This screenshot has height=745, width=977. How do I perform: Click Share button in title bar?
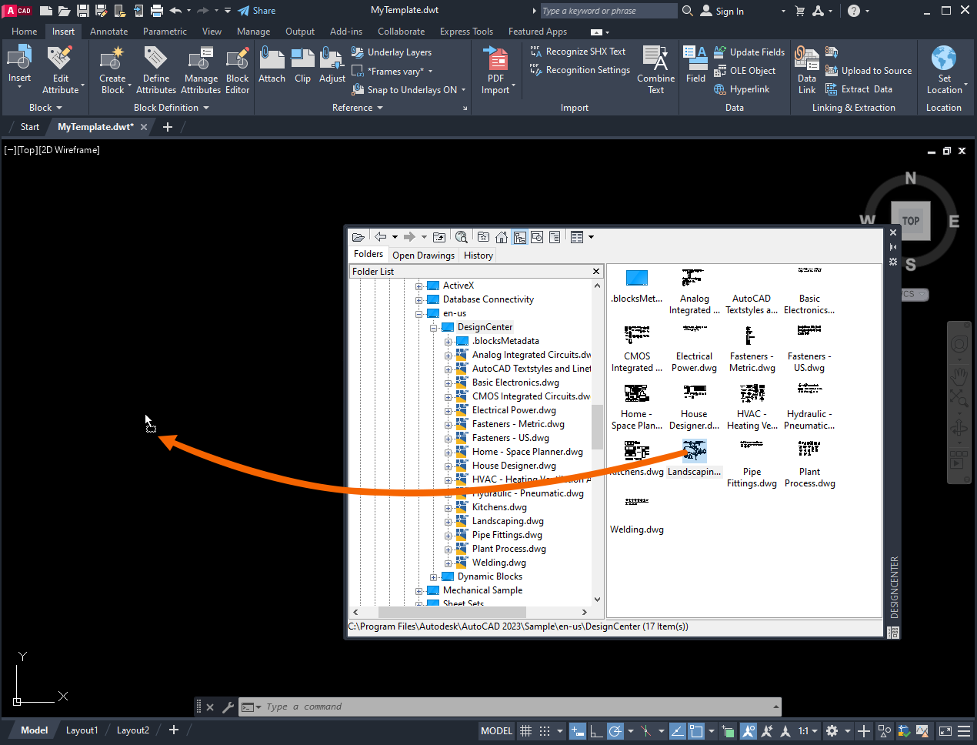[256, 11]
